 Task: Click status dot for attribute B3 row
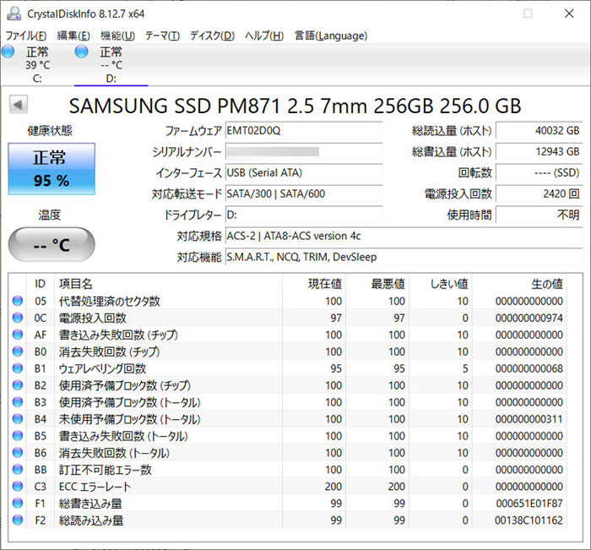pos(18,402)
